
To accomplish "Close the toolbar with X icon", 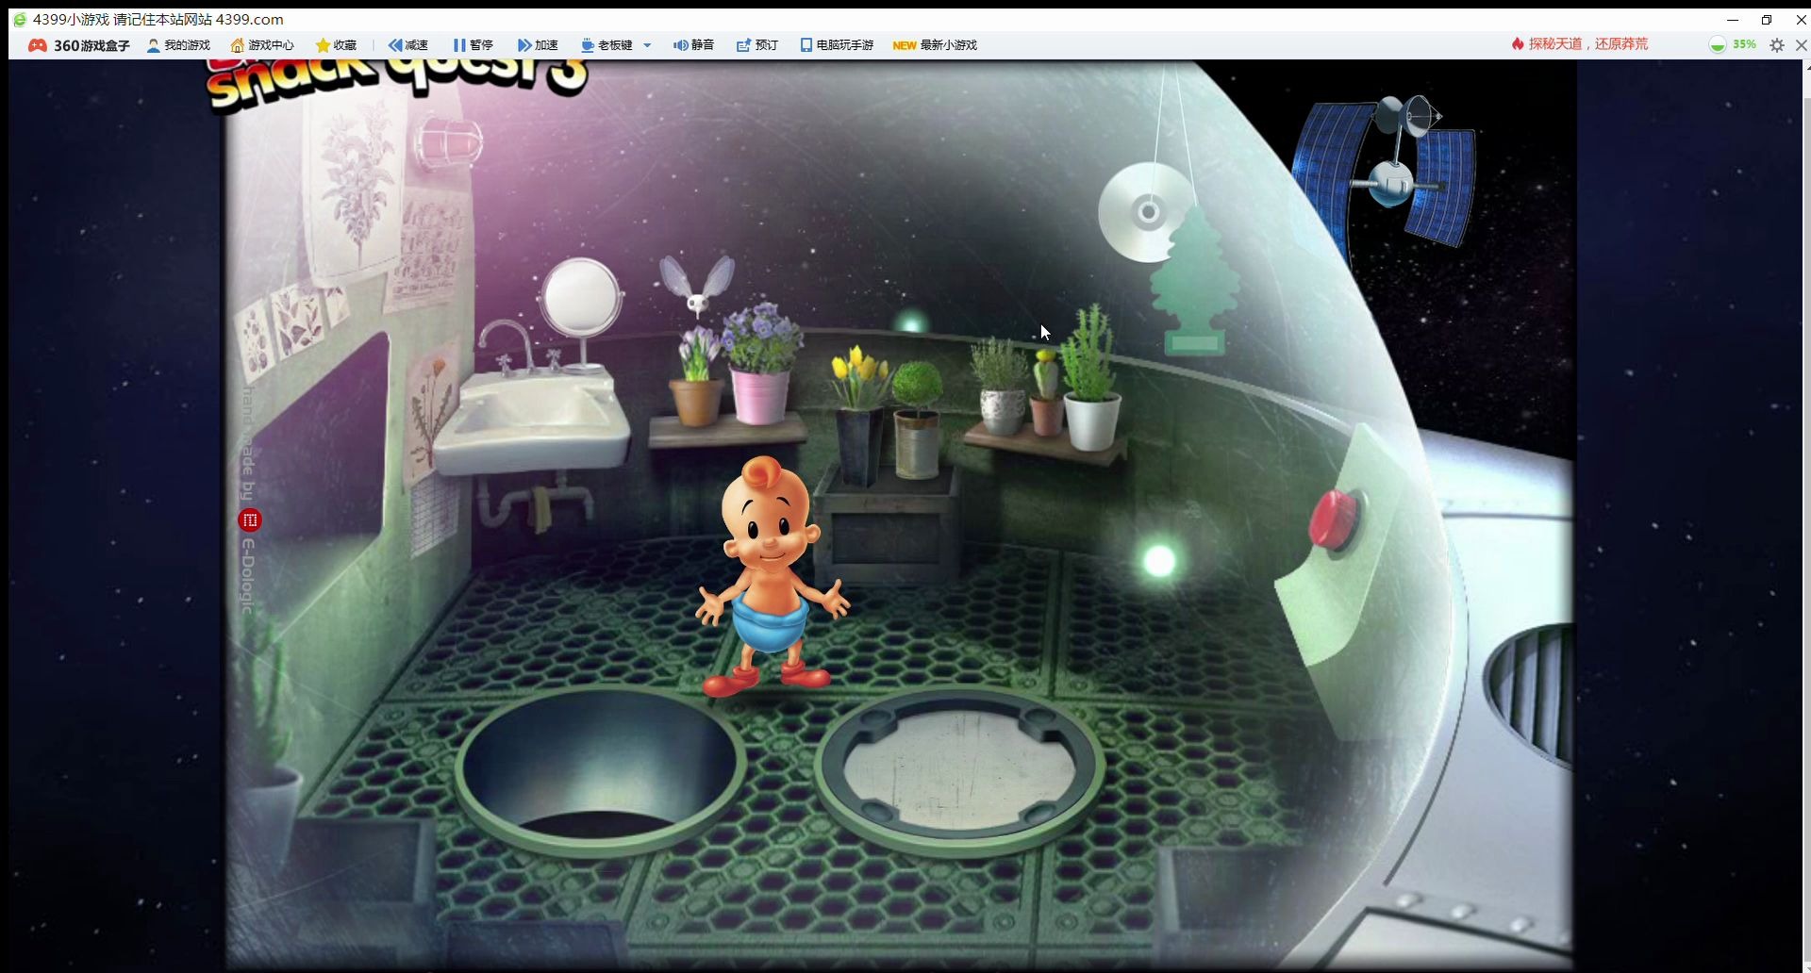I will tap(1801, 45).
